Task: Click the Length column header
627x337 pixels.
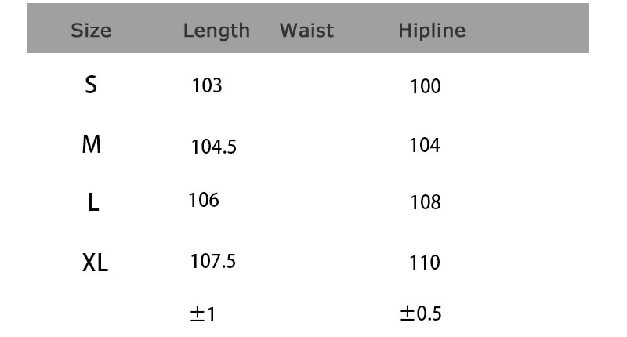Action: coord(216,31)
